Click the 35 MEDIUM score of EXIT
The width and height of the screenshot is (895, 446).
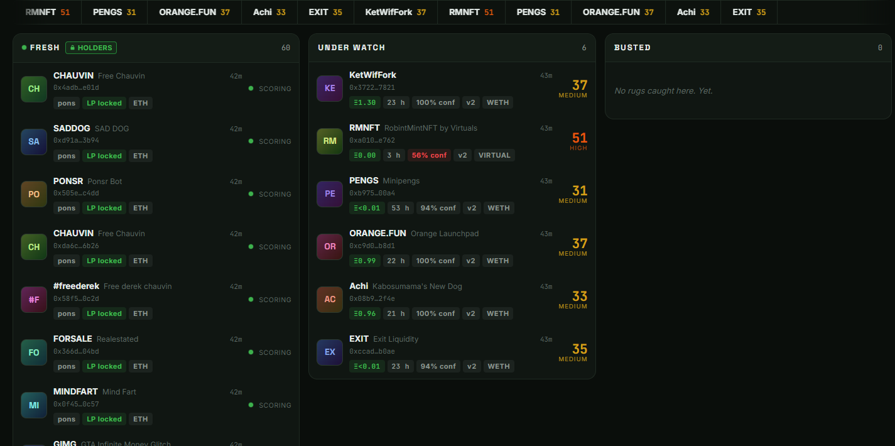pos(573,352)
